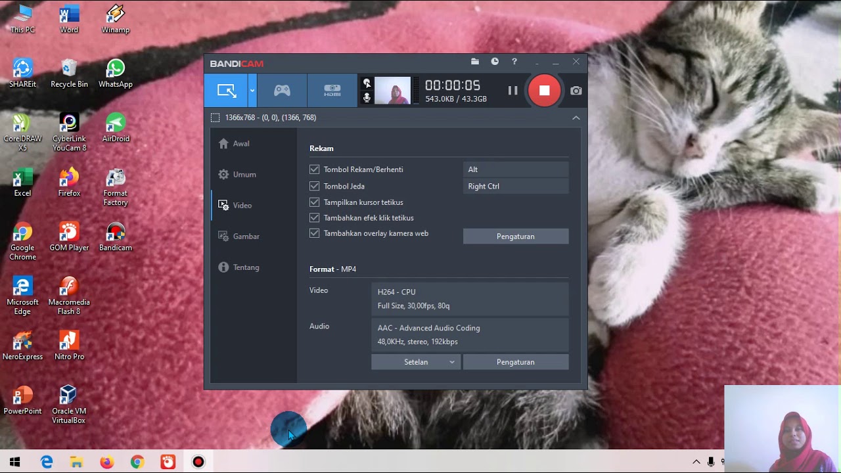The height and width of the screenshot is (473, 841).
Task: Open NeroExpress desktop shortcut
Action: [22, 346]
